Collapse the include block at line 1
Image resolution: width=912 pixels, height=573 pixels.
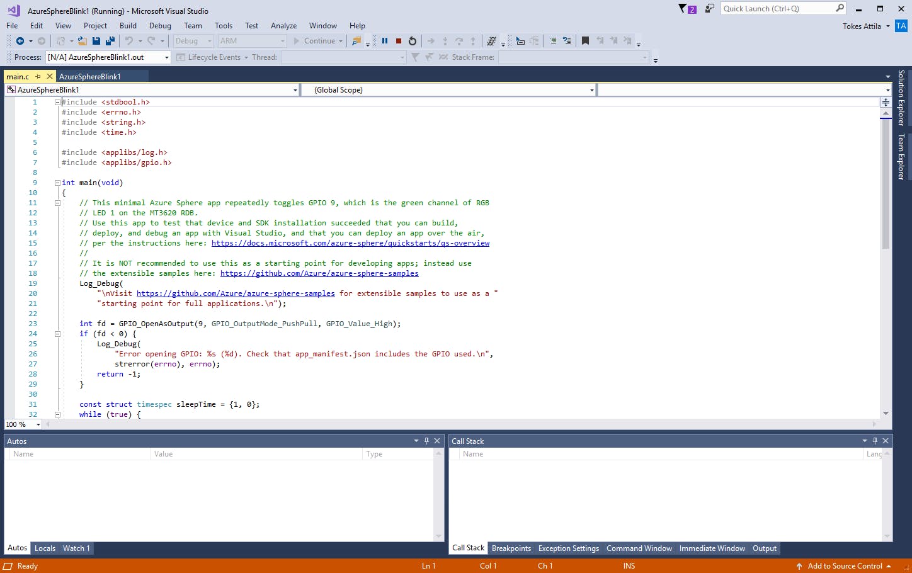tap(57, 102)
